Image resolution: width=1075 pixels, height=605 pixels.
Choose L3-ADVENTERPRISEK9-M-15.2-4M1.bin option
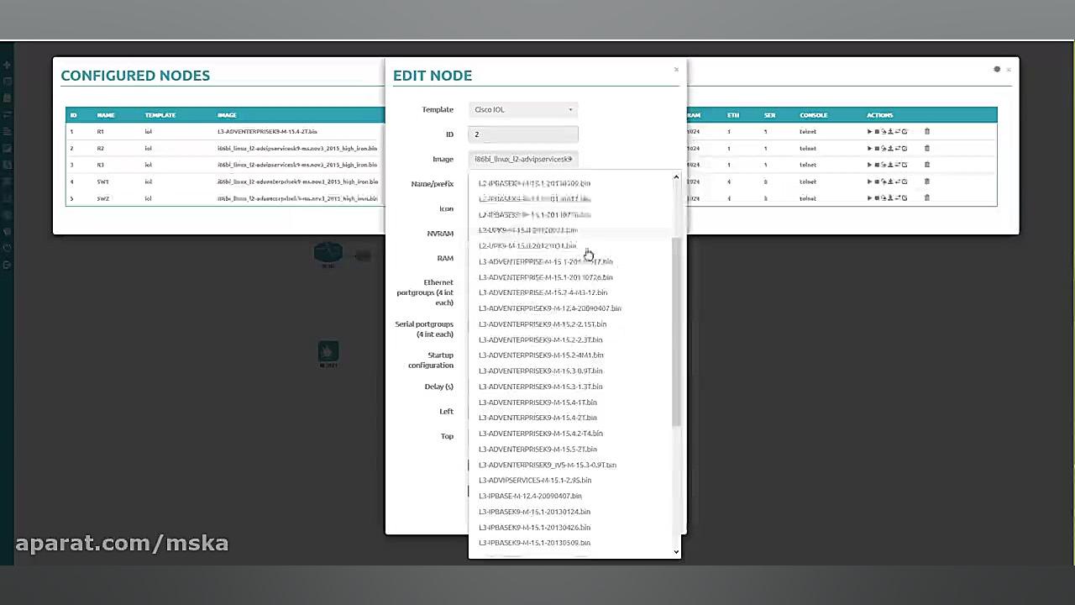pyautogui.click(x=542, y=355)
